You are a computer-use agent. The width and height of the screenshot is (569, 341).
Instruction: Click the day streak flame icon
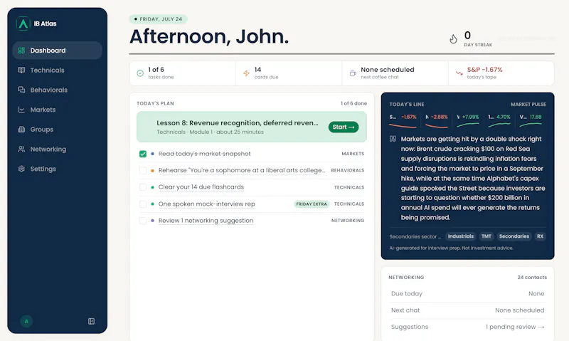[x=453, y=39]
